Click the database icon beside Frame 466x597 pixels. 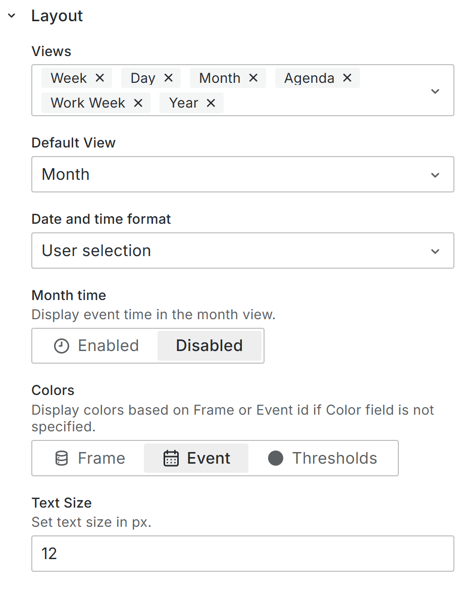pos(62,459)
